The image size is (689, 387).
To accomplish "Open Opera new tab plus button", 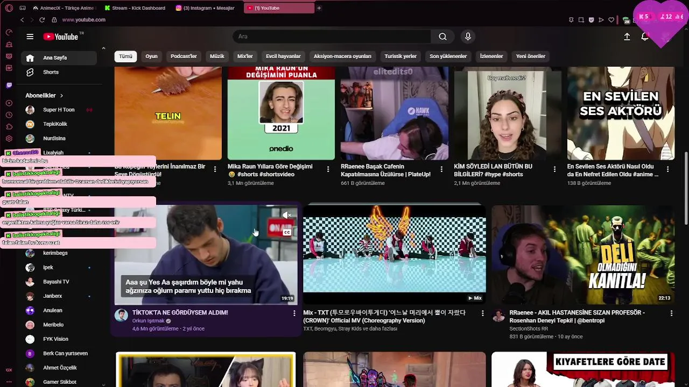I will coord(319,8).
